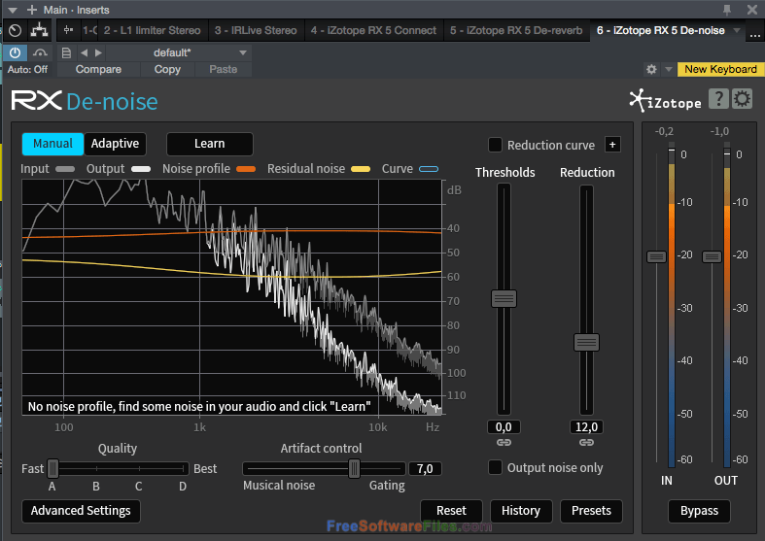
Task: Switch to Adaptive mode
Action: (115, 144)
